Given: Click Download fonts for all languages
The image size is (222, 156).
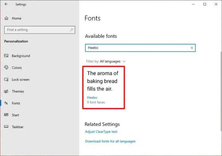Looking at the screenshot, I should coord(110,141).
